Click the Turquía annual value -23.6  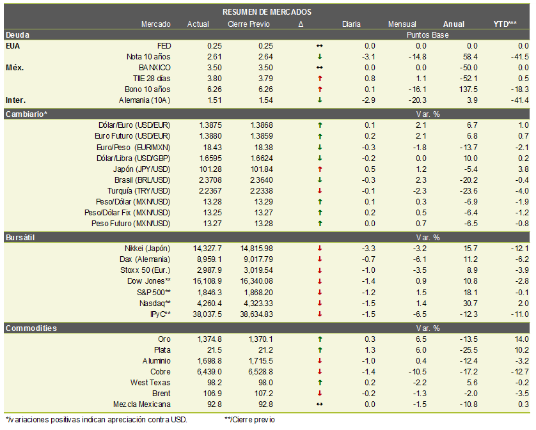click(x=469, y=191)
